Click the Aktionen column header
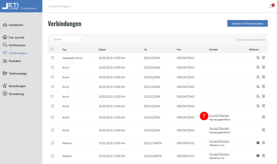277x164 pixels. (x=254, y=50)
